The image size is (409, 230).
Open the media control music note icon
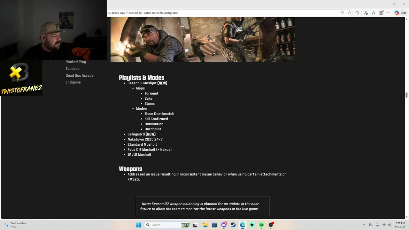point(366,13)
